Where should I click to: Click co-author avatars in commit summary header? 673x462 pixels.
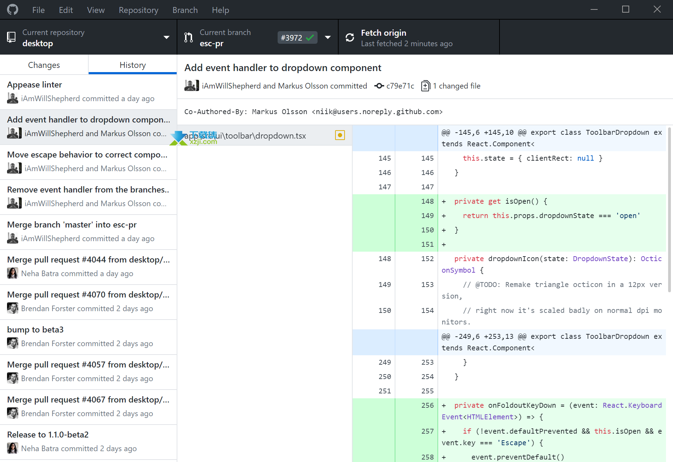point(192,86)
